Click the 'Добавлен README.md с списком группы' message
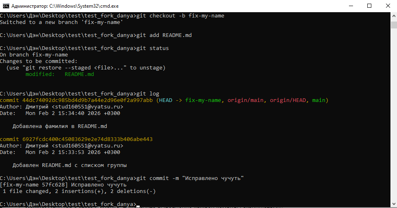The width and height of the screenshot is (397, 208). (x=70, y=165)
